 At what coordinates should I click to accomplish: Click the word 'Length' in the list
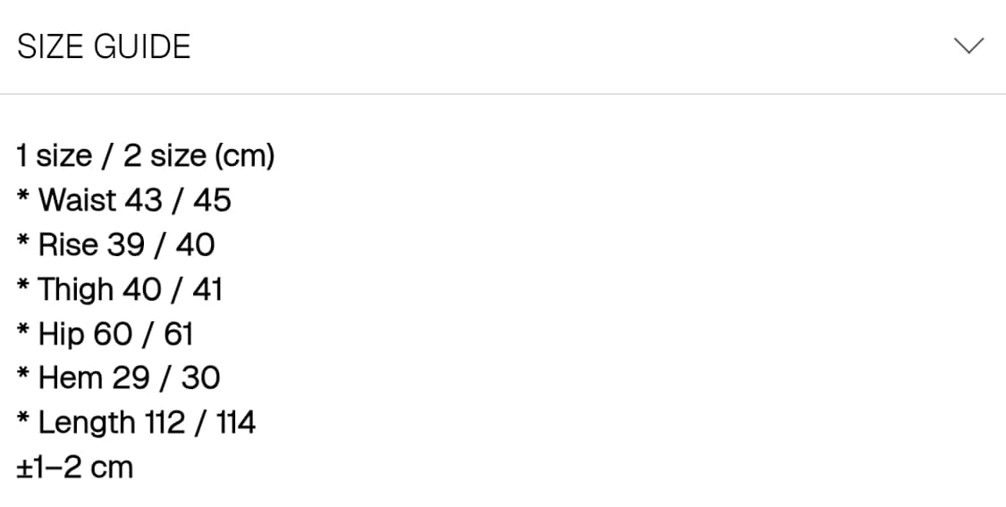coord(87,422)
